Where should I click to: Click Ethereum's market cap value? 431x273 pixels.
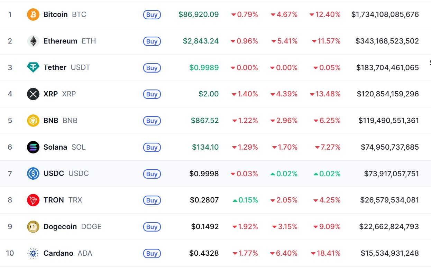(x=387, y=41)
